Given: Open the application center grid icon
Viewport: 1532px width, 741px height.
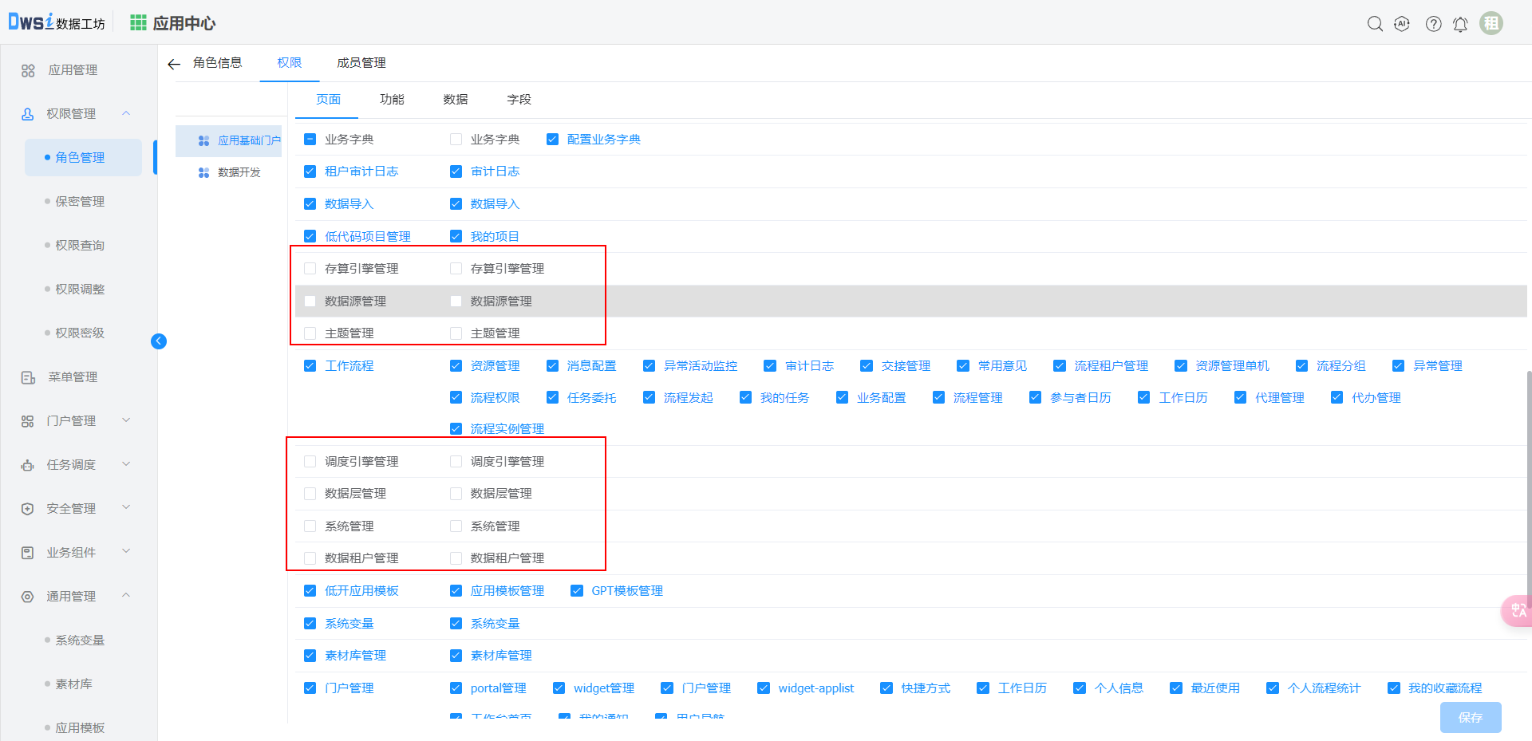Looking at the screenshot, I should [x=138, y=23].
